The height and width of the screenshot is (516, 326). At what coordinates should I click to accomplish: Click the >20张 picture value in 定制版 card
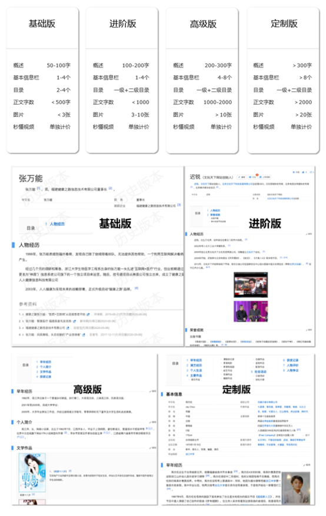pyautogui.click(x=303, y=115)
